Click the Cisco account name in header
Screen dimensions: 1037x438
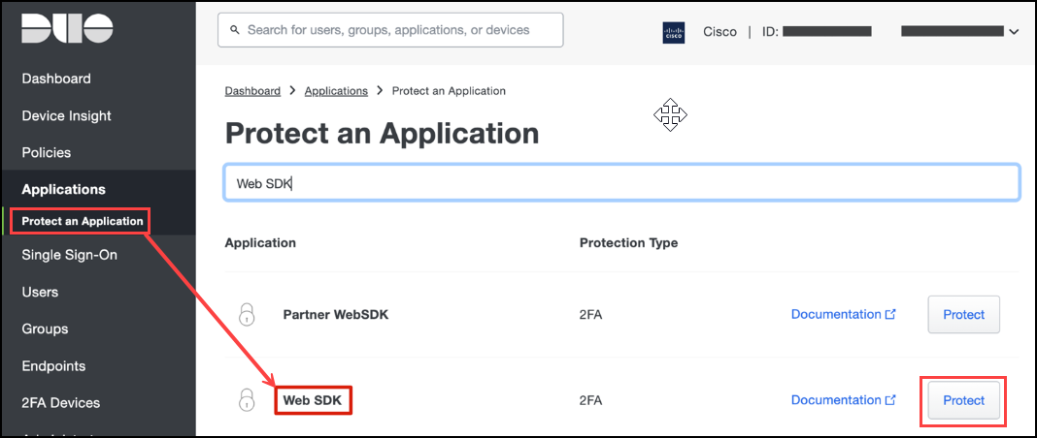(720, 32)
